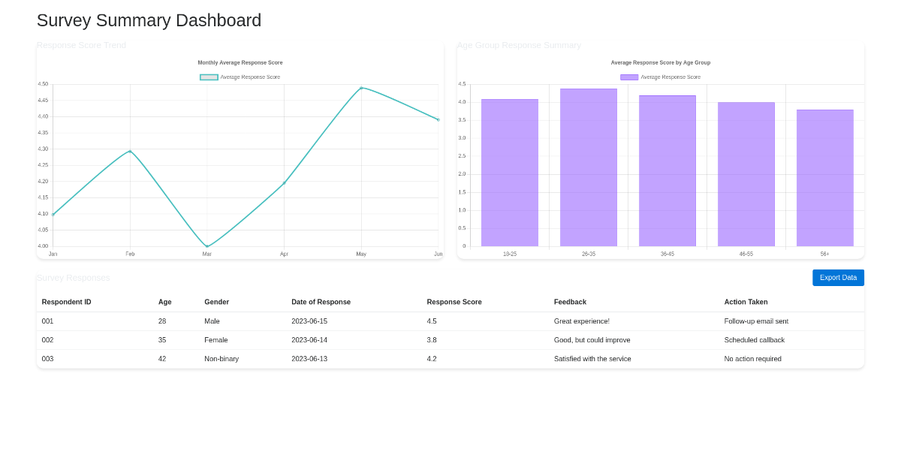Sort by the Response Score column header
Screen dimensions: 901x473
454,302
